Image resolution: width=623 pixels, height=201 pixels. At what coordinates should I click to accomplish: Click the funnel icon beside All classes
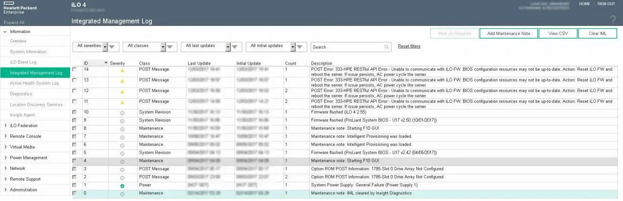click(x=171, y=47)
